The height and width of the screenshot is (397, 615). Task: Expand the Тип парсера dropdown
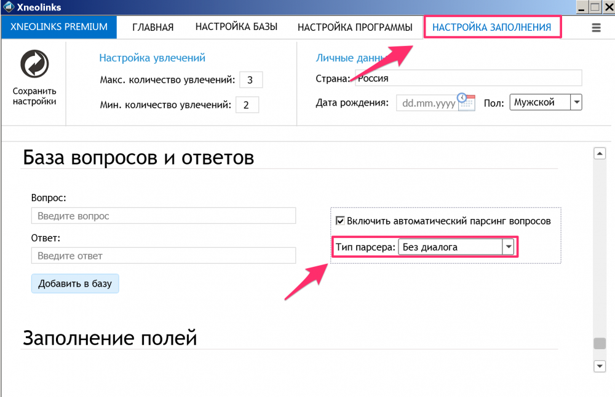tap(509, 247)
